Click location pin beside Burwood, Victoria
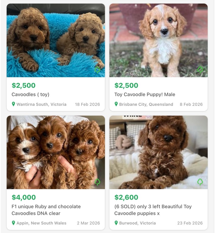 116,223
